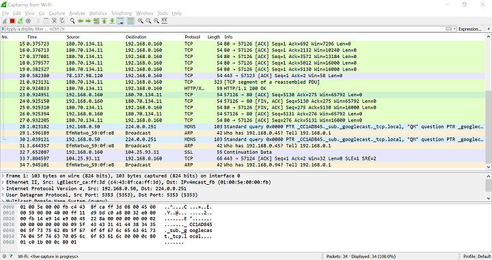Open the Analyze menu
The height and width of the screenshot is (260, 492).
point(77,13)
